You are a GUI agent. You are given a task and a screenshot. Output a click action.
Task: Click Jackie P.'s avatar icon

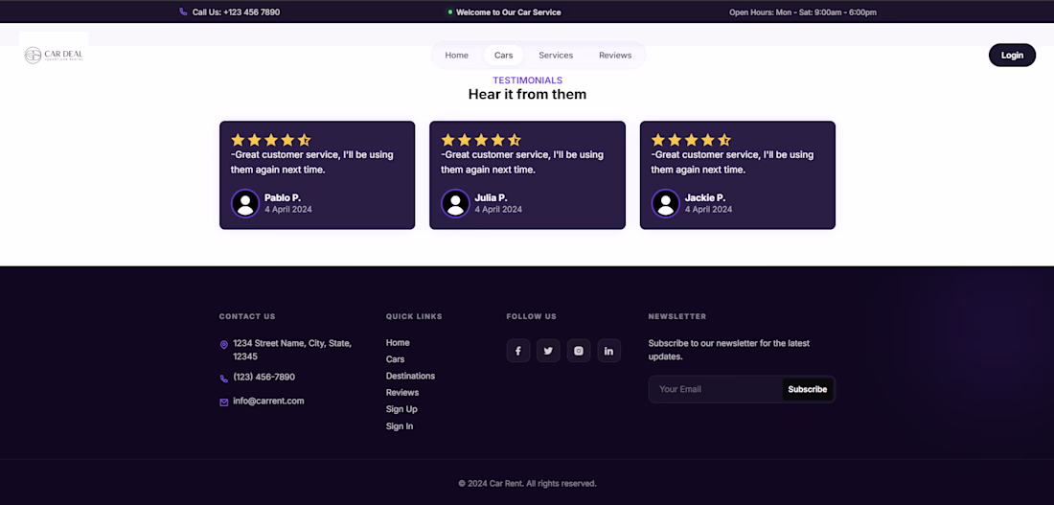(666, 203)
